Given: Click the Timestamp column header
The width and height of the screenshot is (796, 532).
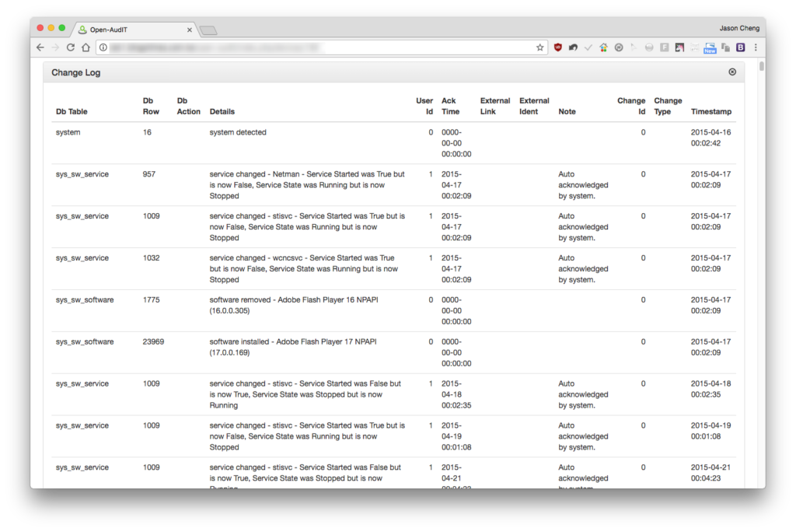Looking at the screenshot, I should click(x=710, y=111).
